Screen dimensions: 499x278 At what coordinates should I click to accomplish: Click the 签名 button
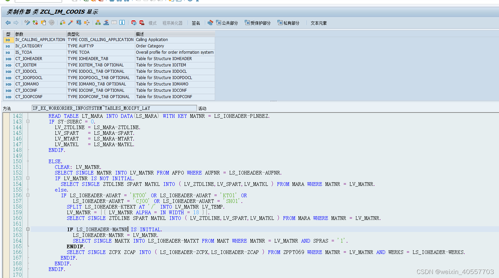pyautogui.click(x=196, y=23)
